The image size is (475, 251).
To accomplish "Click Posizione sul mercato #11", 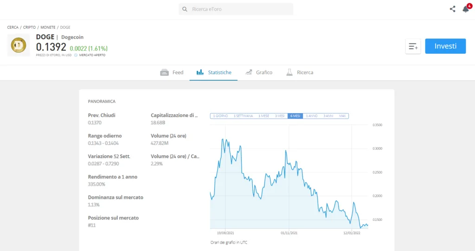I will pyautogui.click(x=92, y=225).
